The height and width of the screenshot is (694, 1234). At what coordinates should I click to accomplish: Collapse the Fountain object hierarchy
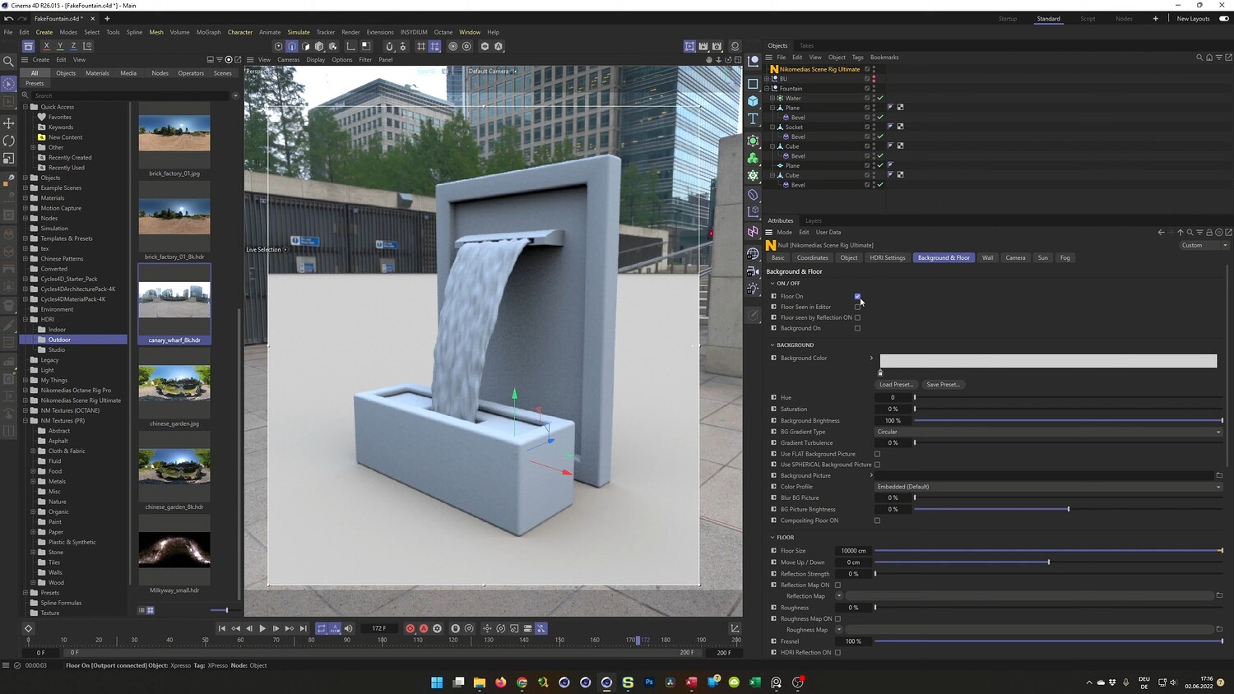coord(768,88)
